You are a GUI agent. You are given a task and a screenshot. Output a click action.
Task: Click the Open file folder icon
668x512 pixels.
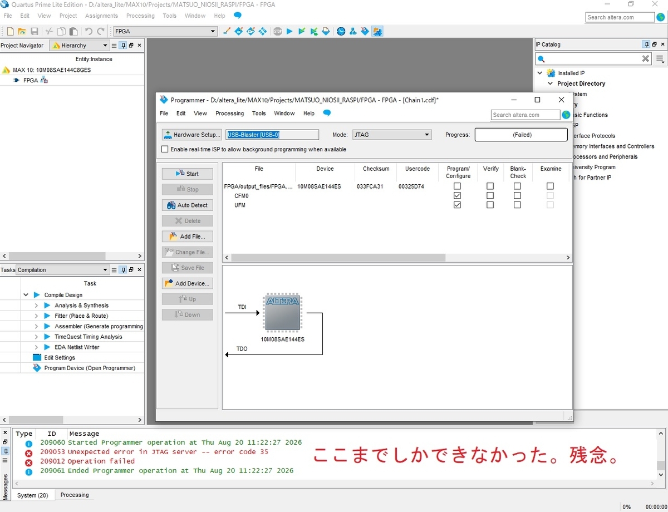click(x=23, y=31)
